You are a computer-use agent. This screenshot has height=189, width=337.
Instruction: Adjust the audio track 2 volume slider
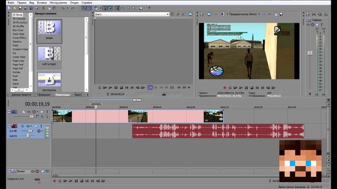[31, 131]
